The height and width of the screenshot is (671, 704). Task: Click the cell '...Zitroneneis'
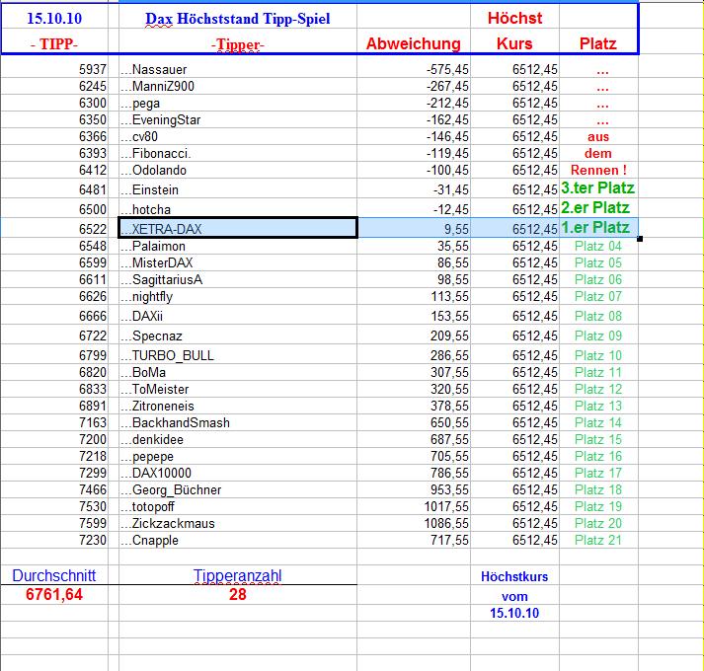(x=238, y=406)
